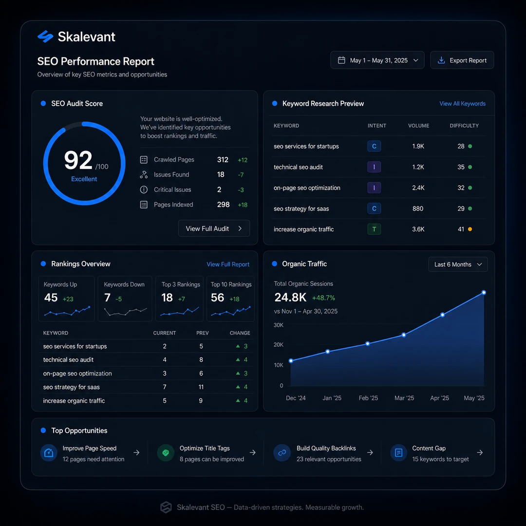The image size is (526, 526).
Task: Open the Top 3 Rankings card
Action: click(x=179, y=299)
